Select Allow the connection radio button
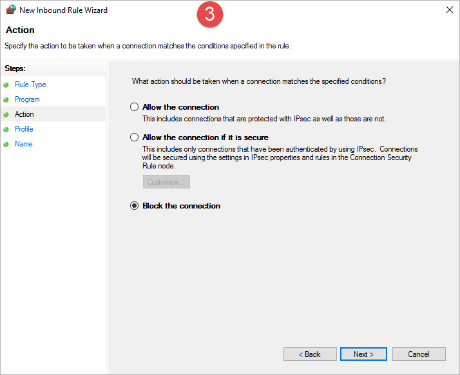The image size is (460, 375). tap(134, 107)
